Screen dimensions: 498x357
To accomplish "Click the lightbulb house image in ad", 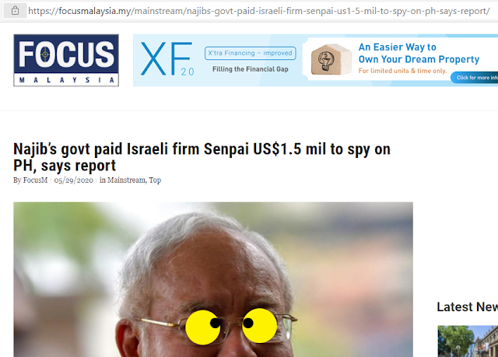I will tap(331, 59).
